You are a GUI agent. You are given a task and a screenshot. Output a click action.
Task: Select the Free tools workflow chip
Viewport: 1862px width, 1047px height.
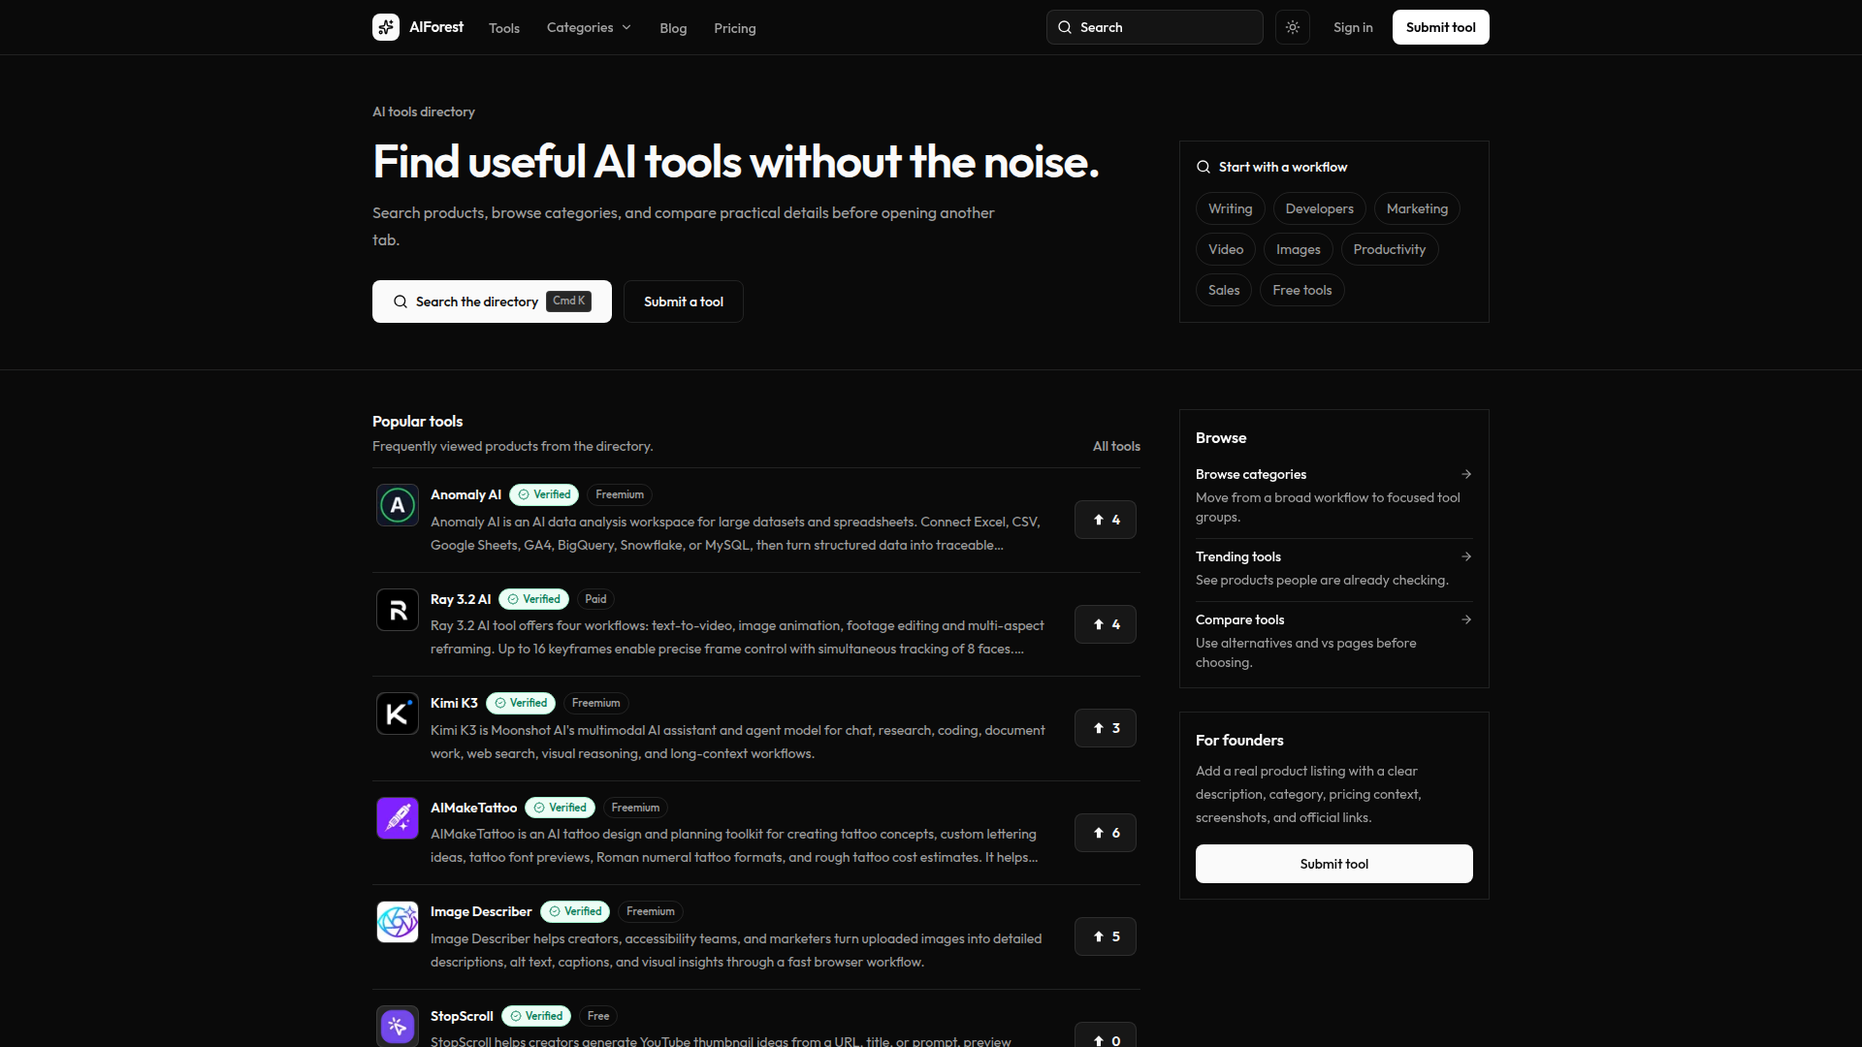(1302, 290)
